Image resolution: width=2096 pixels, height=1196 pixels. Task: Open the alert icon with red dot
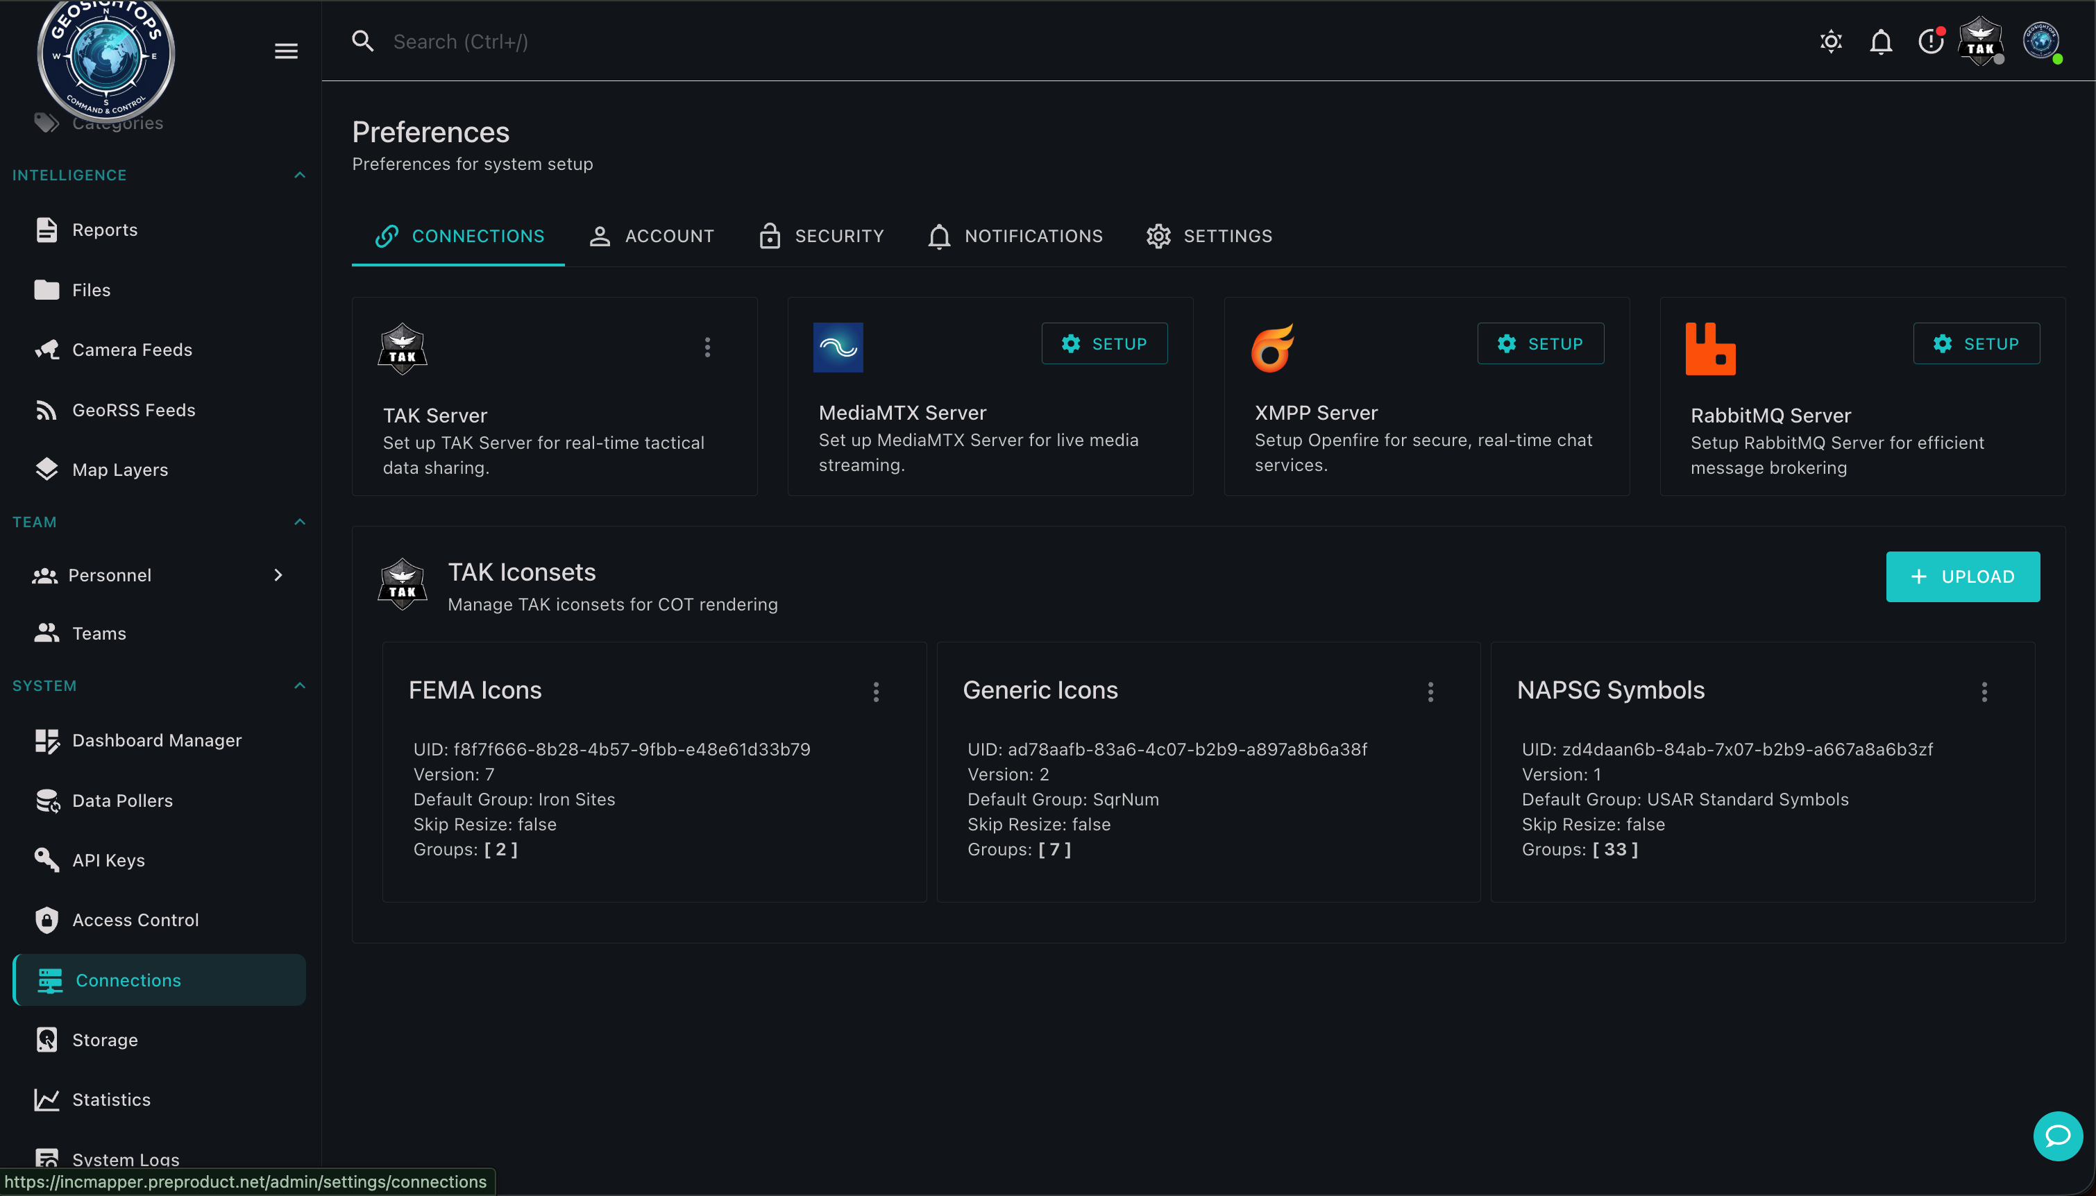tap(1931, 40)
